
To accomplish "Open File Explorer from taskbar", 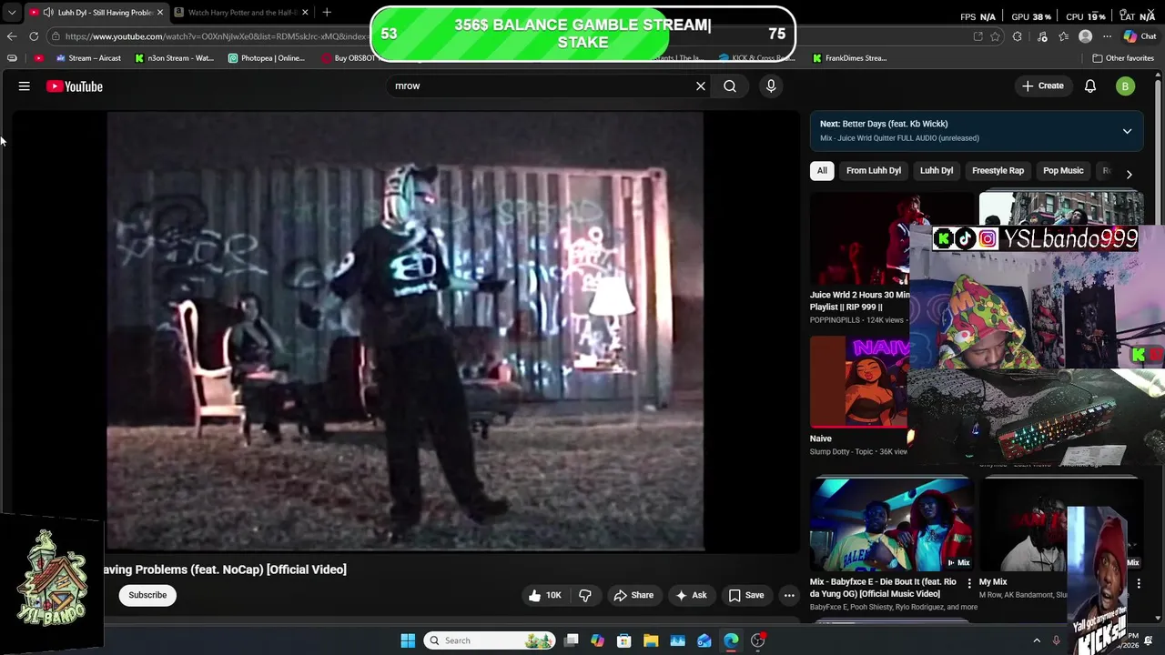I will tap(651, 640).
